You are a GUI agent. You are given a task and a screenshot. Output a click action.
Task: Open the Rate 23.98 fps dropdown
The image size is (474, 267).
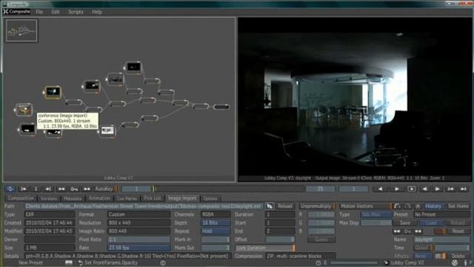(138, 248)
